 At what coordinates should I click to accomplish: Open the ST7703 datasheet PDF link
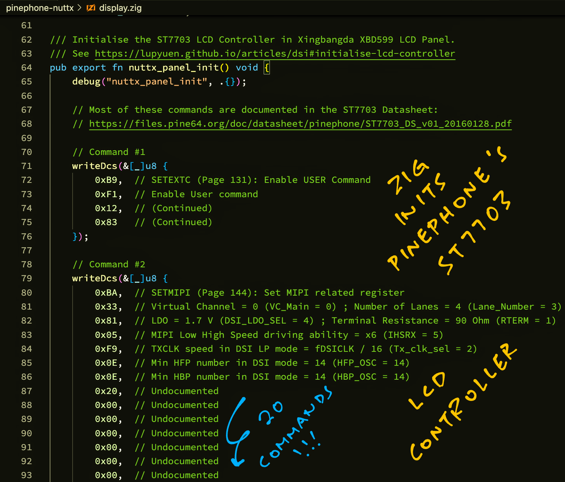300,124
